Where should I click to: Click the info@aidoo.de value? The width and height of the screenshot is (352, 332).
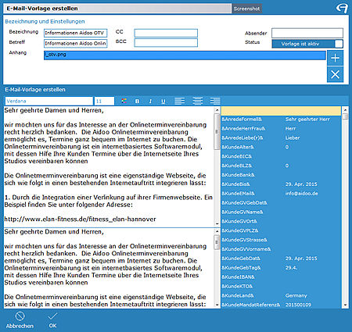pos(301,194)
